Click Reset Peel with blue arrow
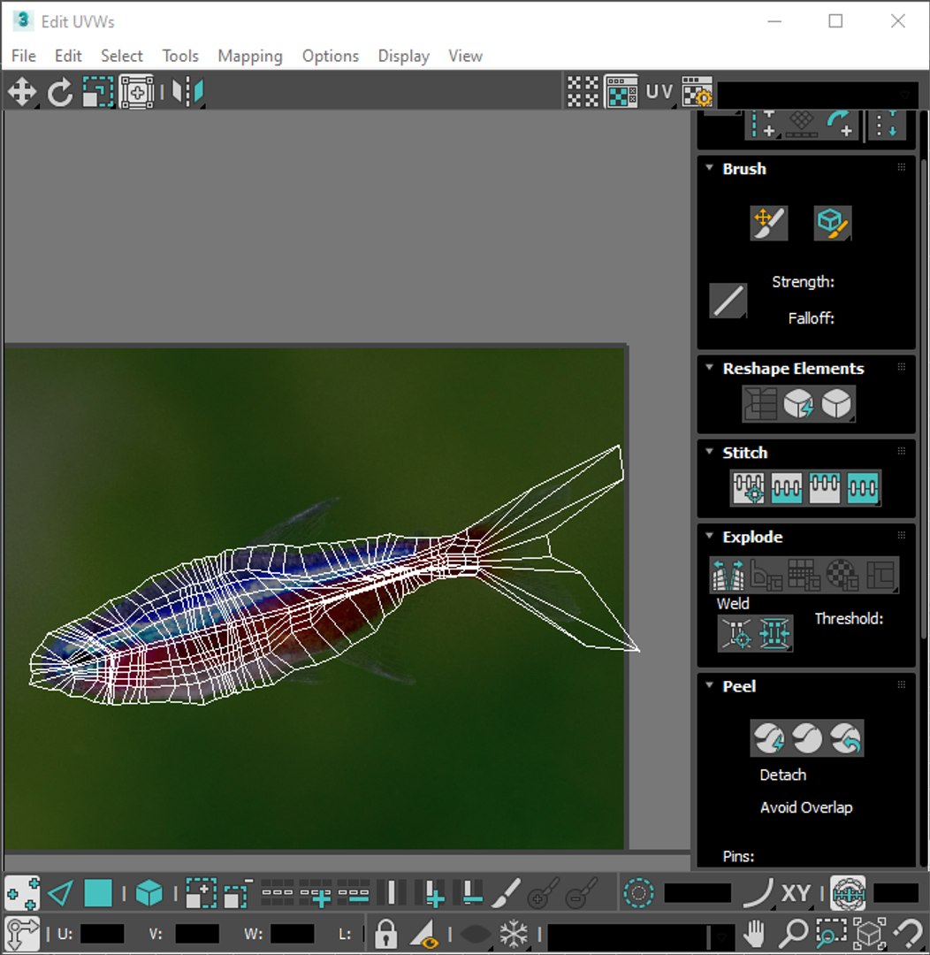 (x=845, y=738)
